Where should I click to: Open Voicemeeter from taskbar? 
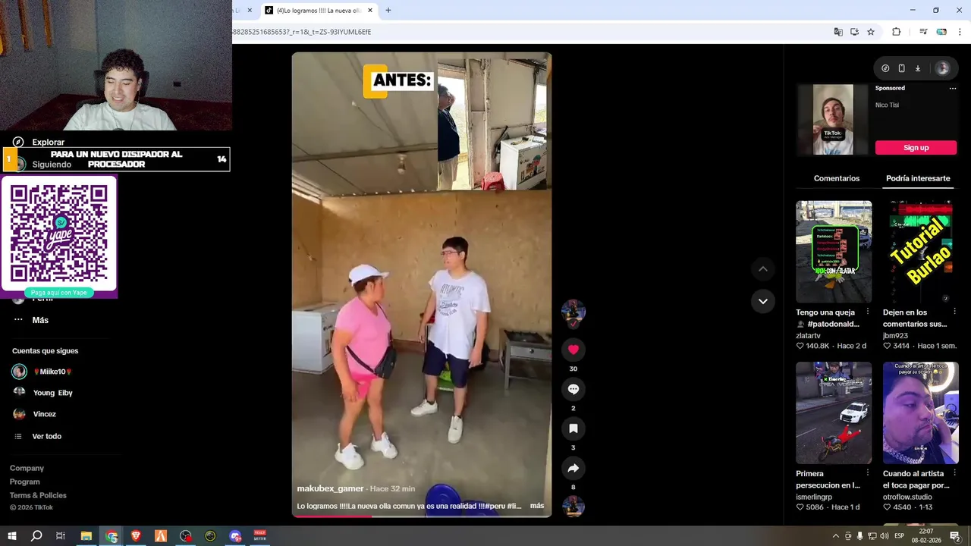point(260,536)
